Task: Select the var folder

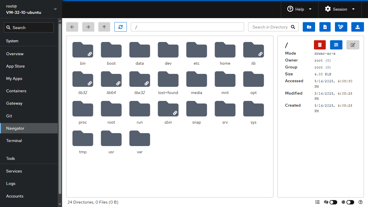Action: coord(140,142)
